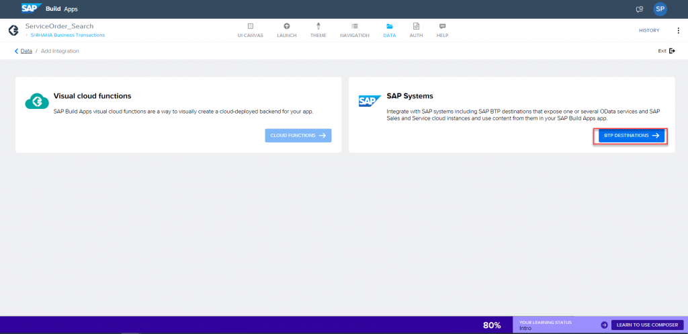Screen dimensions: 688x334
Task: Click the SAP Systems heading
Action: pyautogui.click(x=410, y=95)
